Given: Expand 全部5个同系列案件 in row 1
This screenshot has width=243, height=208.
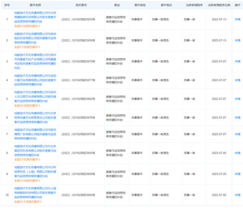Looking at the screenshot, I should click(27, 26).
